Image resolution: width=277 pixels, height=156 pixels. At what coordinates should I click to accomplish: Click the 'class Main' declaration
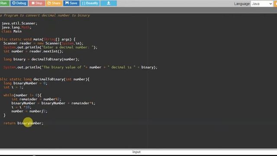12,31
